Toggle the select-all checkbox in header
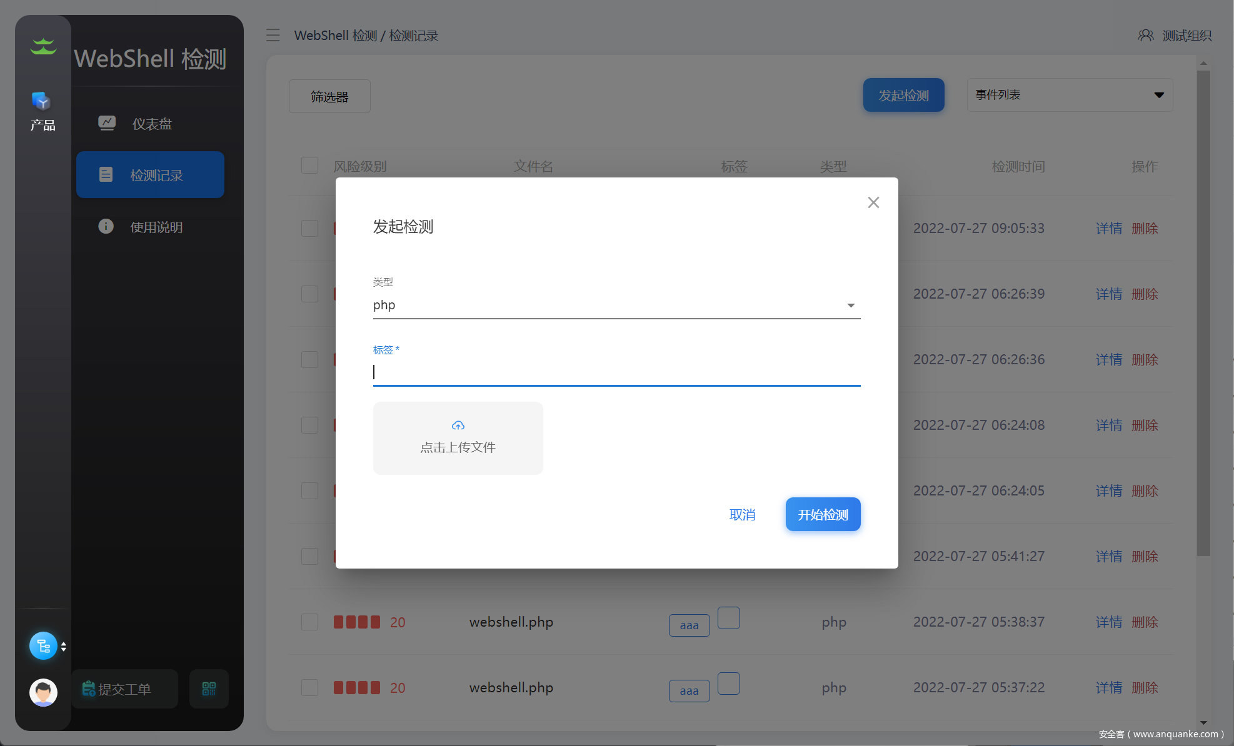1234x746 pixels. (x=309, y=166)
